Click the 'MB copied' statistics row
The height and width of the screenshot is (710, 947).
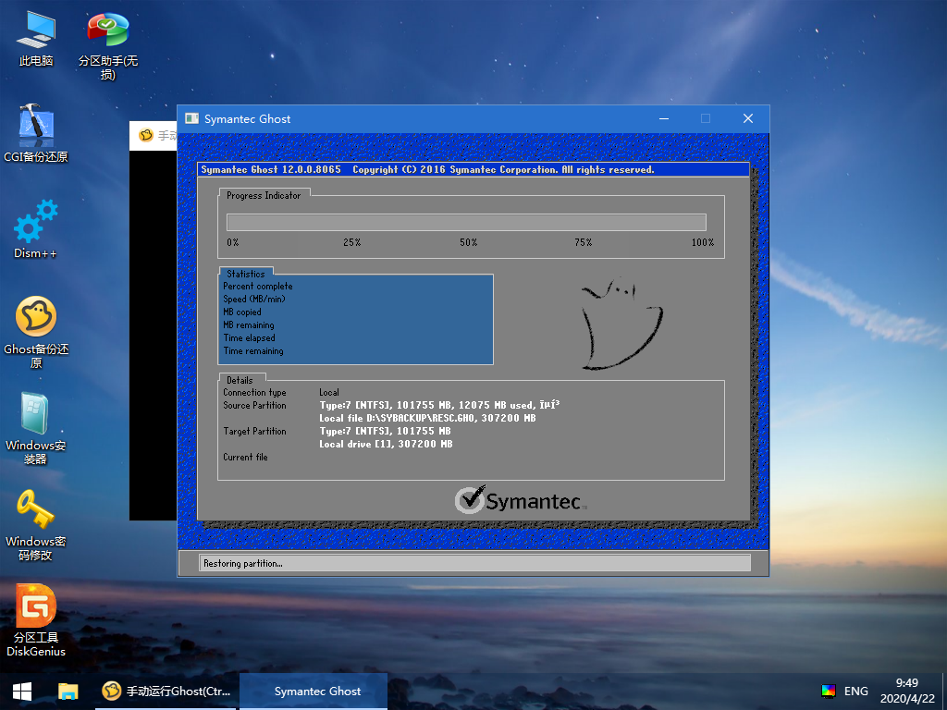click(242, 312)
